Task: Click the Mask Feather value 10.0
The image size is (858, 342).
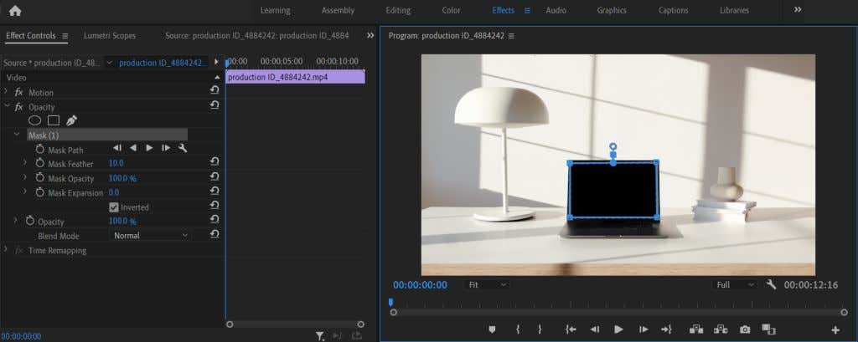Action: tap(116, 164)
